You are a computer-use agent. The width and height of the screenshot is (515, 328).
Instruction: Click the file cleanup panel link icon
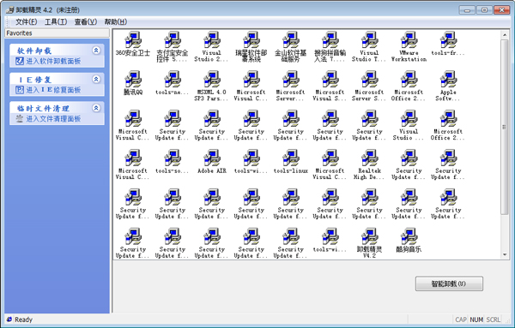tap(20, 119)
